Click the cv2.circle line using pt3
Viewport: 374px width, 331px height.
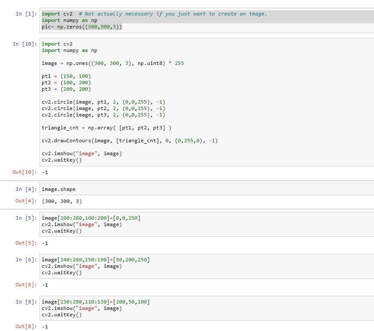[103, 115]
